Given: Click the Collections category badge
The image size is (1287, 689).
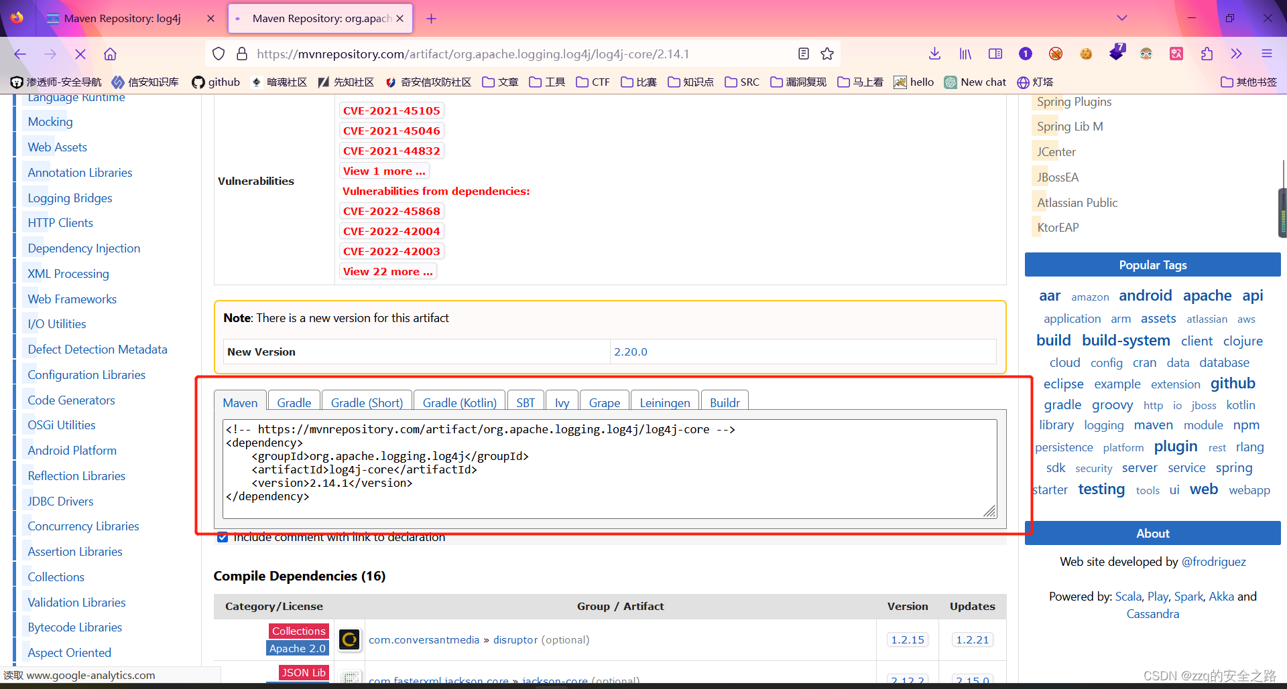Looking at the screenshot, I should coord(299,631).
